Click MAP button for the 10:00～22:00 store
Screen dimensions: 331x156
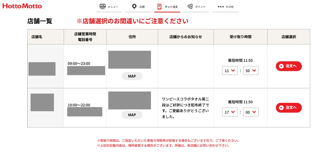tap(132, 115)
